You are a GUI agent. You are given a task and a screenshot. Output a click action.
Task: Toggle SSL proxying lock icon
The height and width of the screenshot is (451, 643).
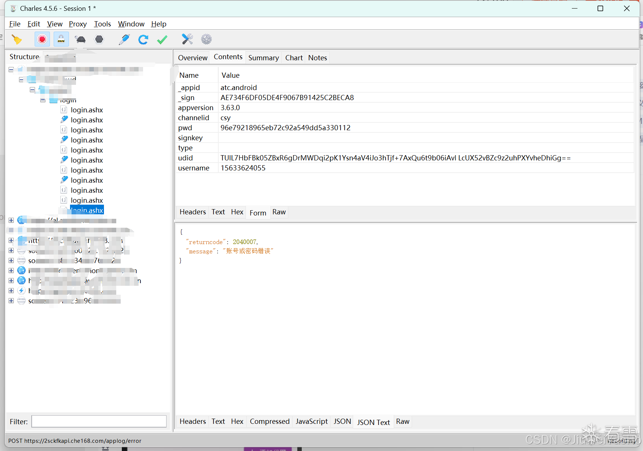[61, 39]
